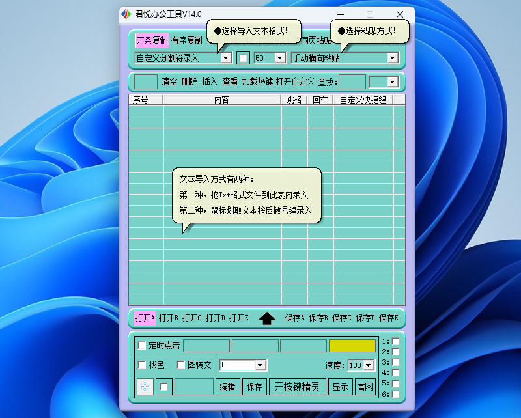Click 清空 to clear the list
This screenshot has height=418, width=521.
(x=169, y=82)
